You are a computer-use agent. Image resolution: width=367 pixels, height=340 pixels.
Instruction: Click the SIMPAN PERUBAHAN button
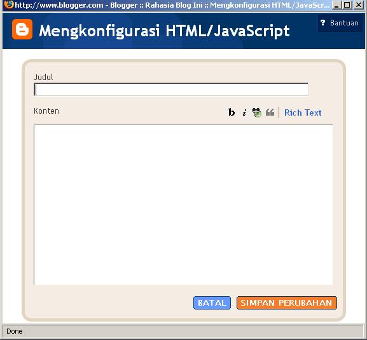[287, 303]
